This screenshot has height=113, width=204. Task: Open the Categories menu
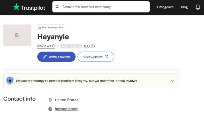(165, 7)
